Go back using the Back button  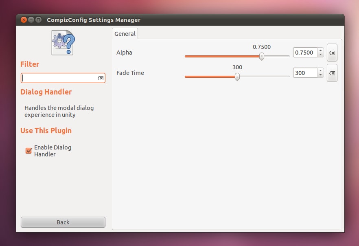click(x=63, y=222)
